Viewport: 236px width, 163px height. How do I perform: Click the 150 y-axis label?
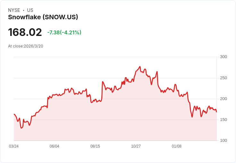223,120
